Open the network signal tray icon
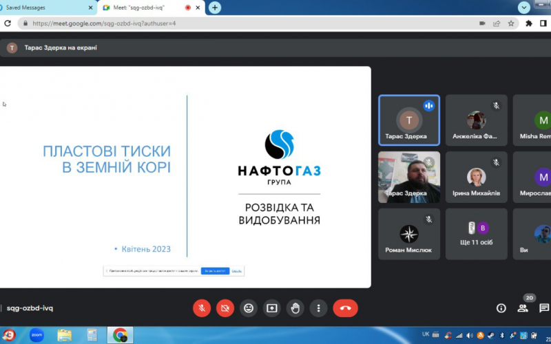The width and height of the screenshot is (551, 344). tap(459, 335)
